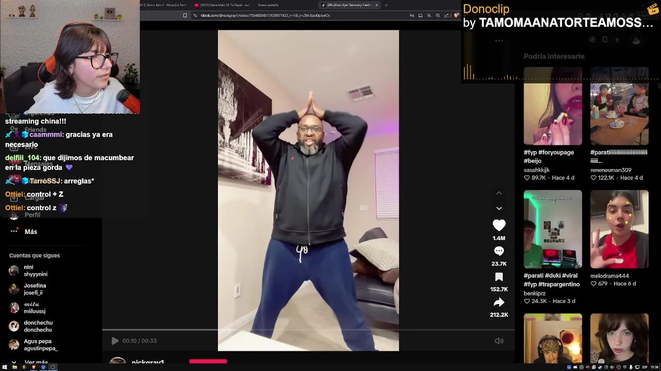Click username reneneuman309 under thumbnail
The width and height of the screenshot is (661, 371).
pyautogui.click(x=611, y=170)
